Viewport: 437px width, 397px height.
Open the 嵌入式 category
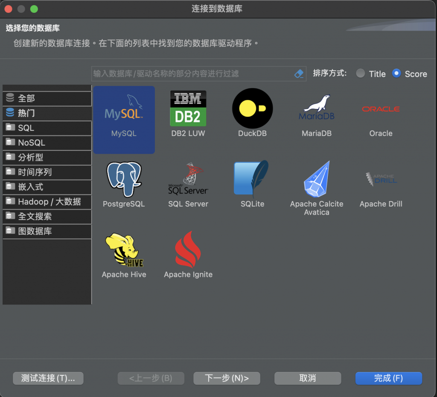coord(47,187)
